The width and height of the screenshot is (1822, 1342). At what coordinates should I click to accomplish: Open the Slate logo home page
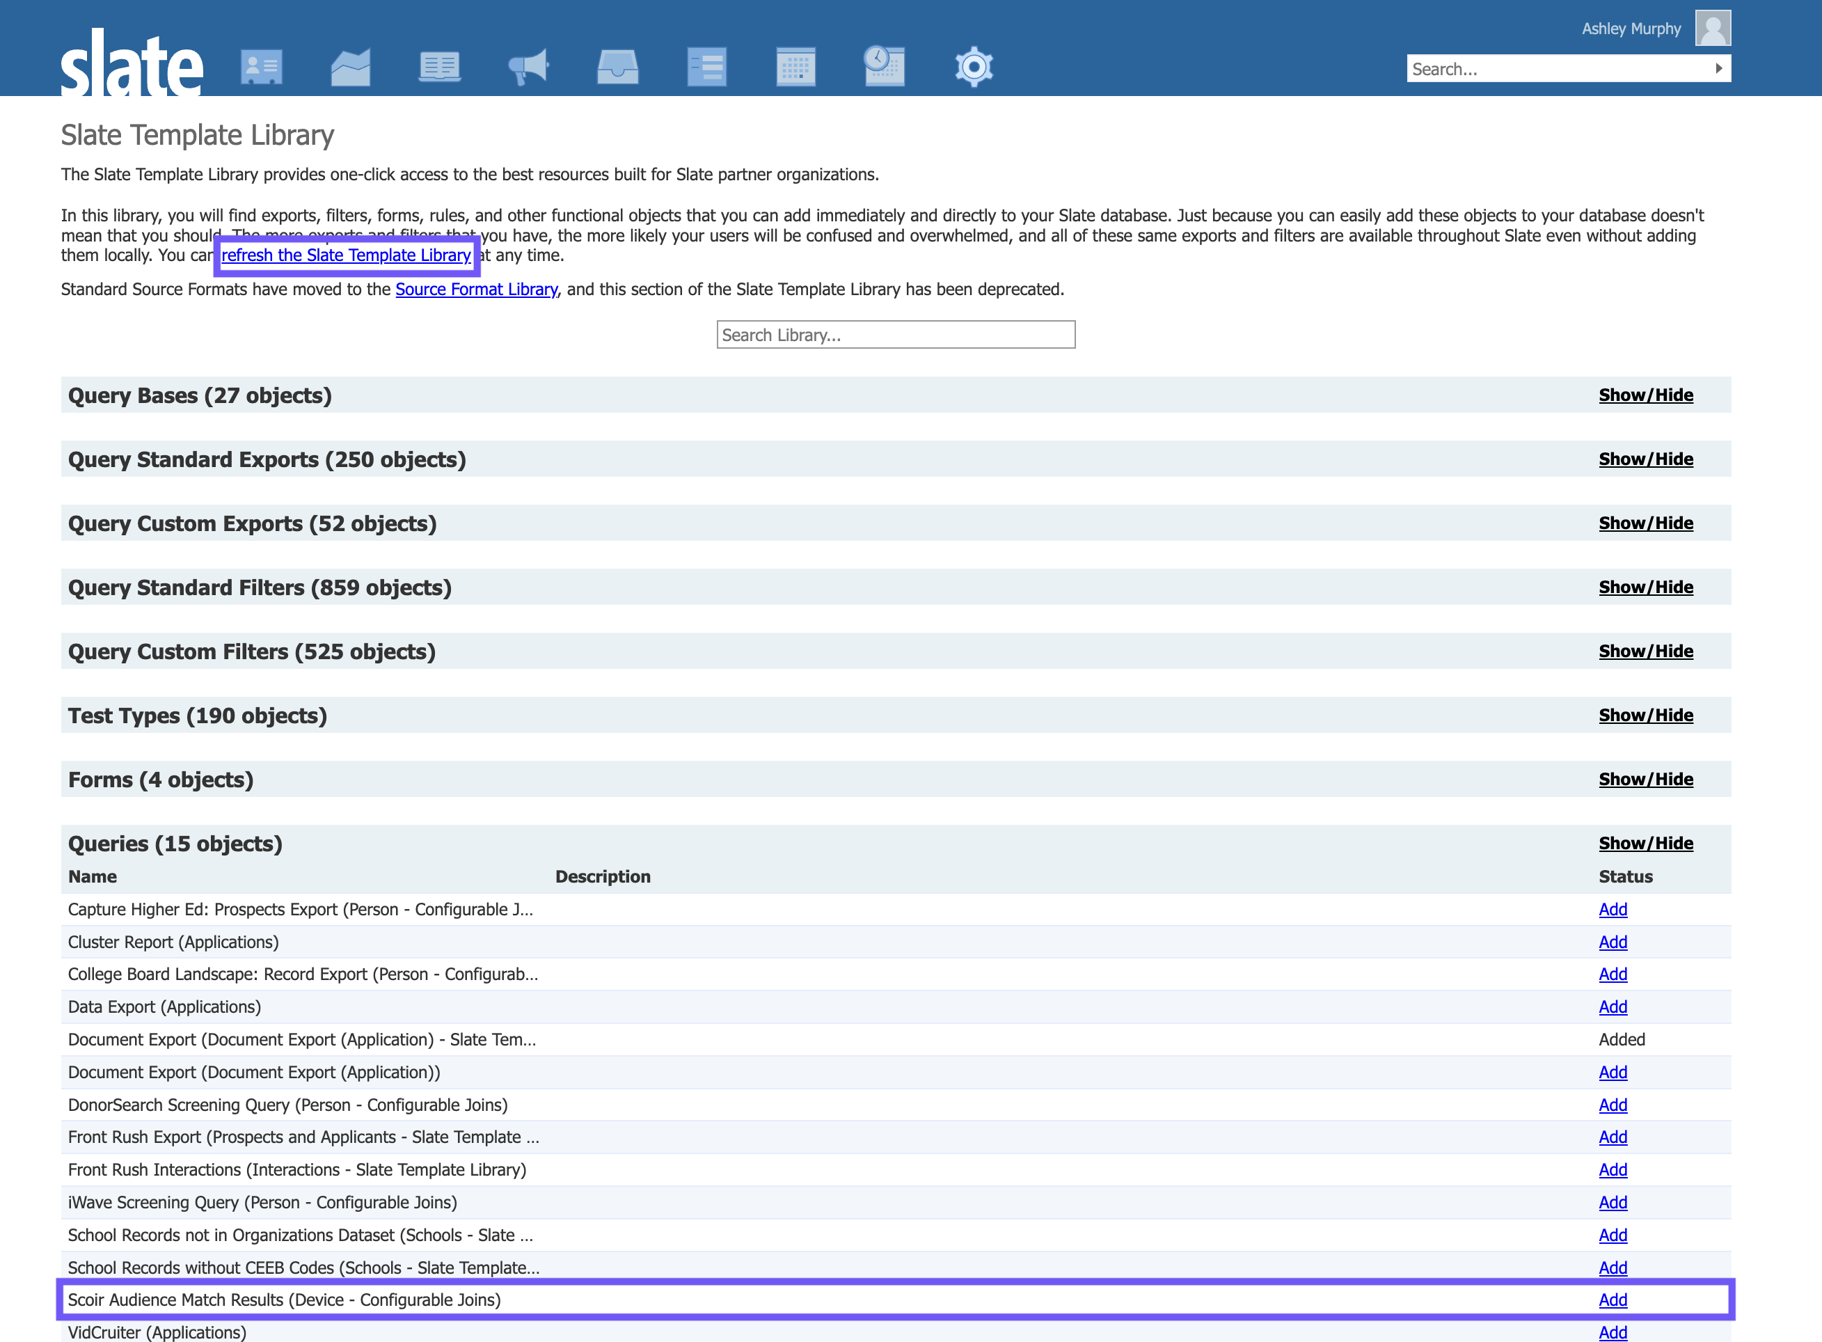[x=132, y=63]
